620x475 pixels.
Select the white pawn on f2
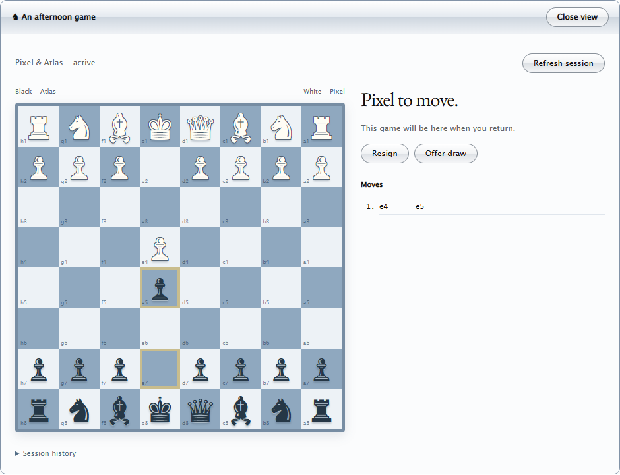coord(119,167)
